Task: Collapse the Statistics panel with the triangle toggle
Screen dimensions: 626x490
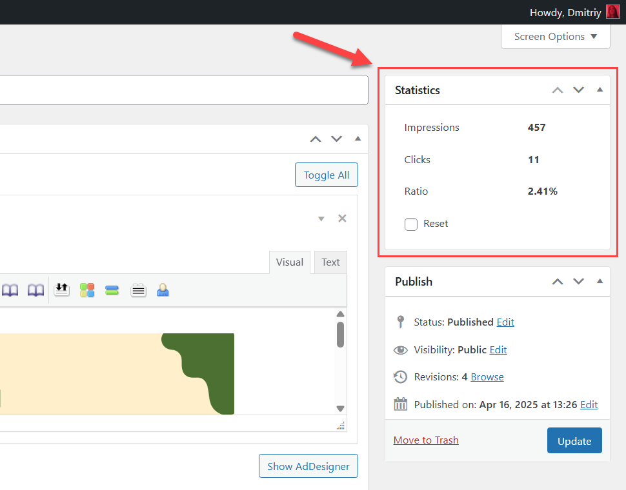Action: pyautogui.click(x=600, y=90)
